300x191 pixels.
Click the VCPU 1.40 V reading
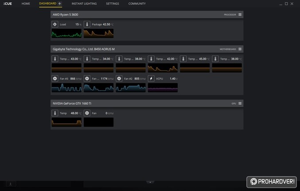174,79
